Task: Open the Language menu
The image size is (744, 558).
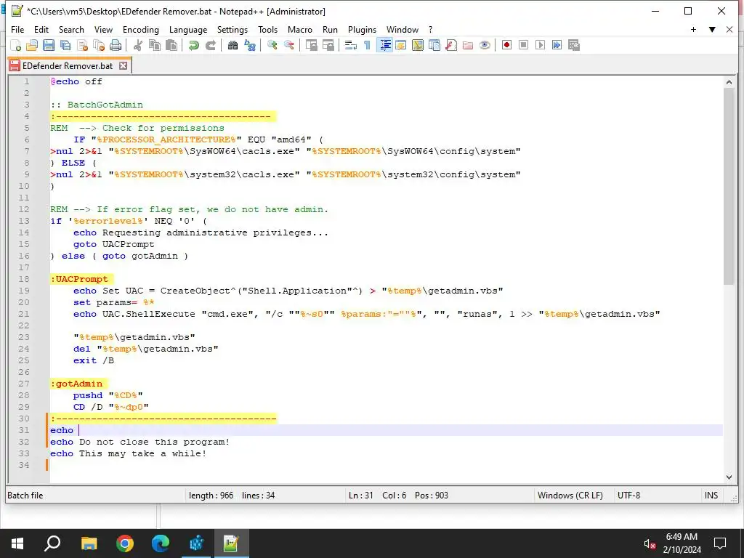Action: coord(188,29)
